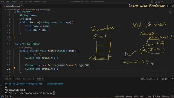Open the Selection menu
Viewport: 174px width, 98px height.
click(14, 2)
